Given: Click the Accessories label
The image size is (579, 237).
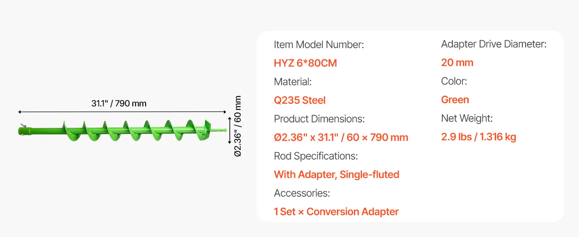Looking at the screenshot, I should pos(302,193).
